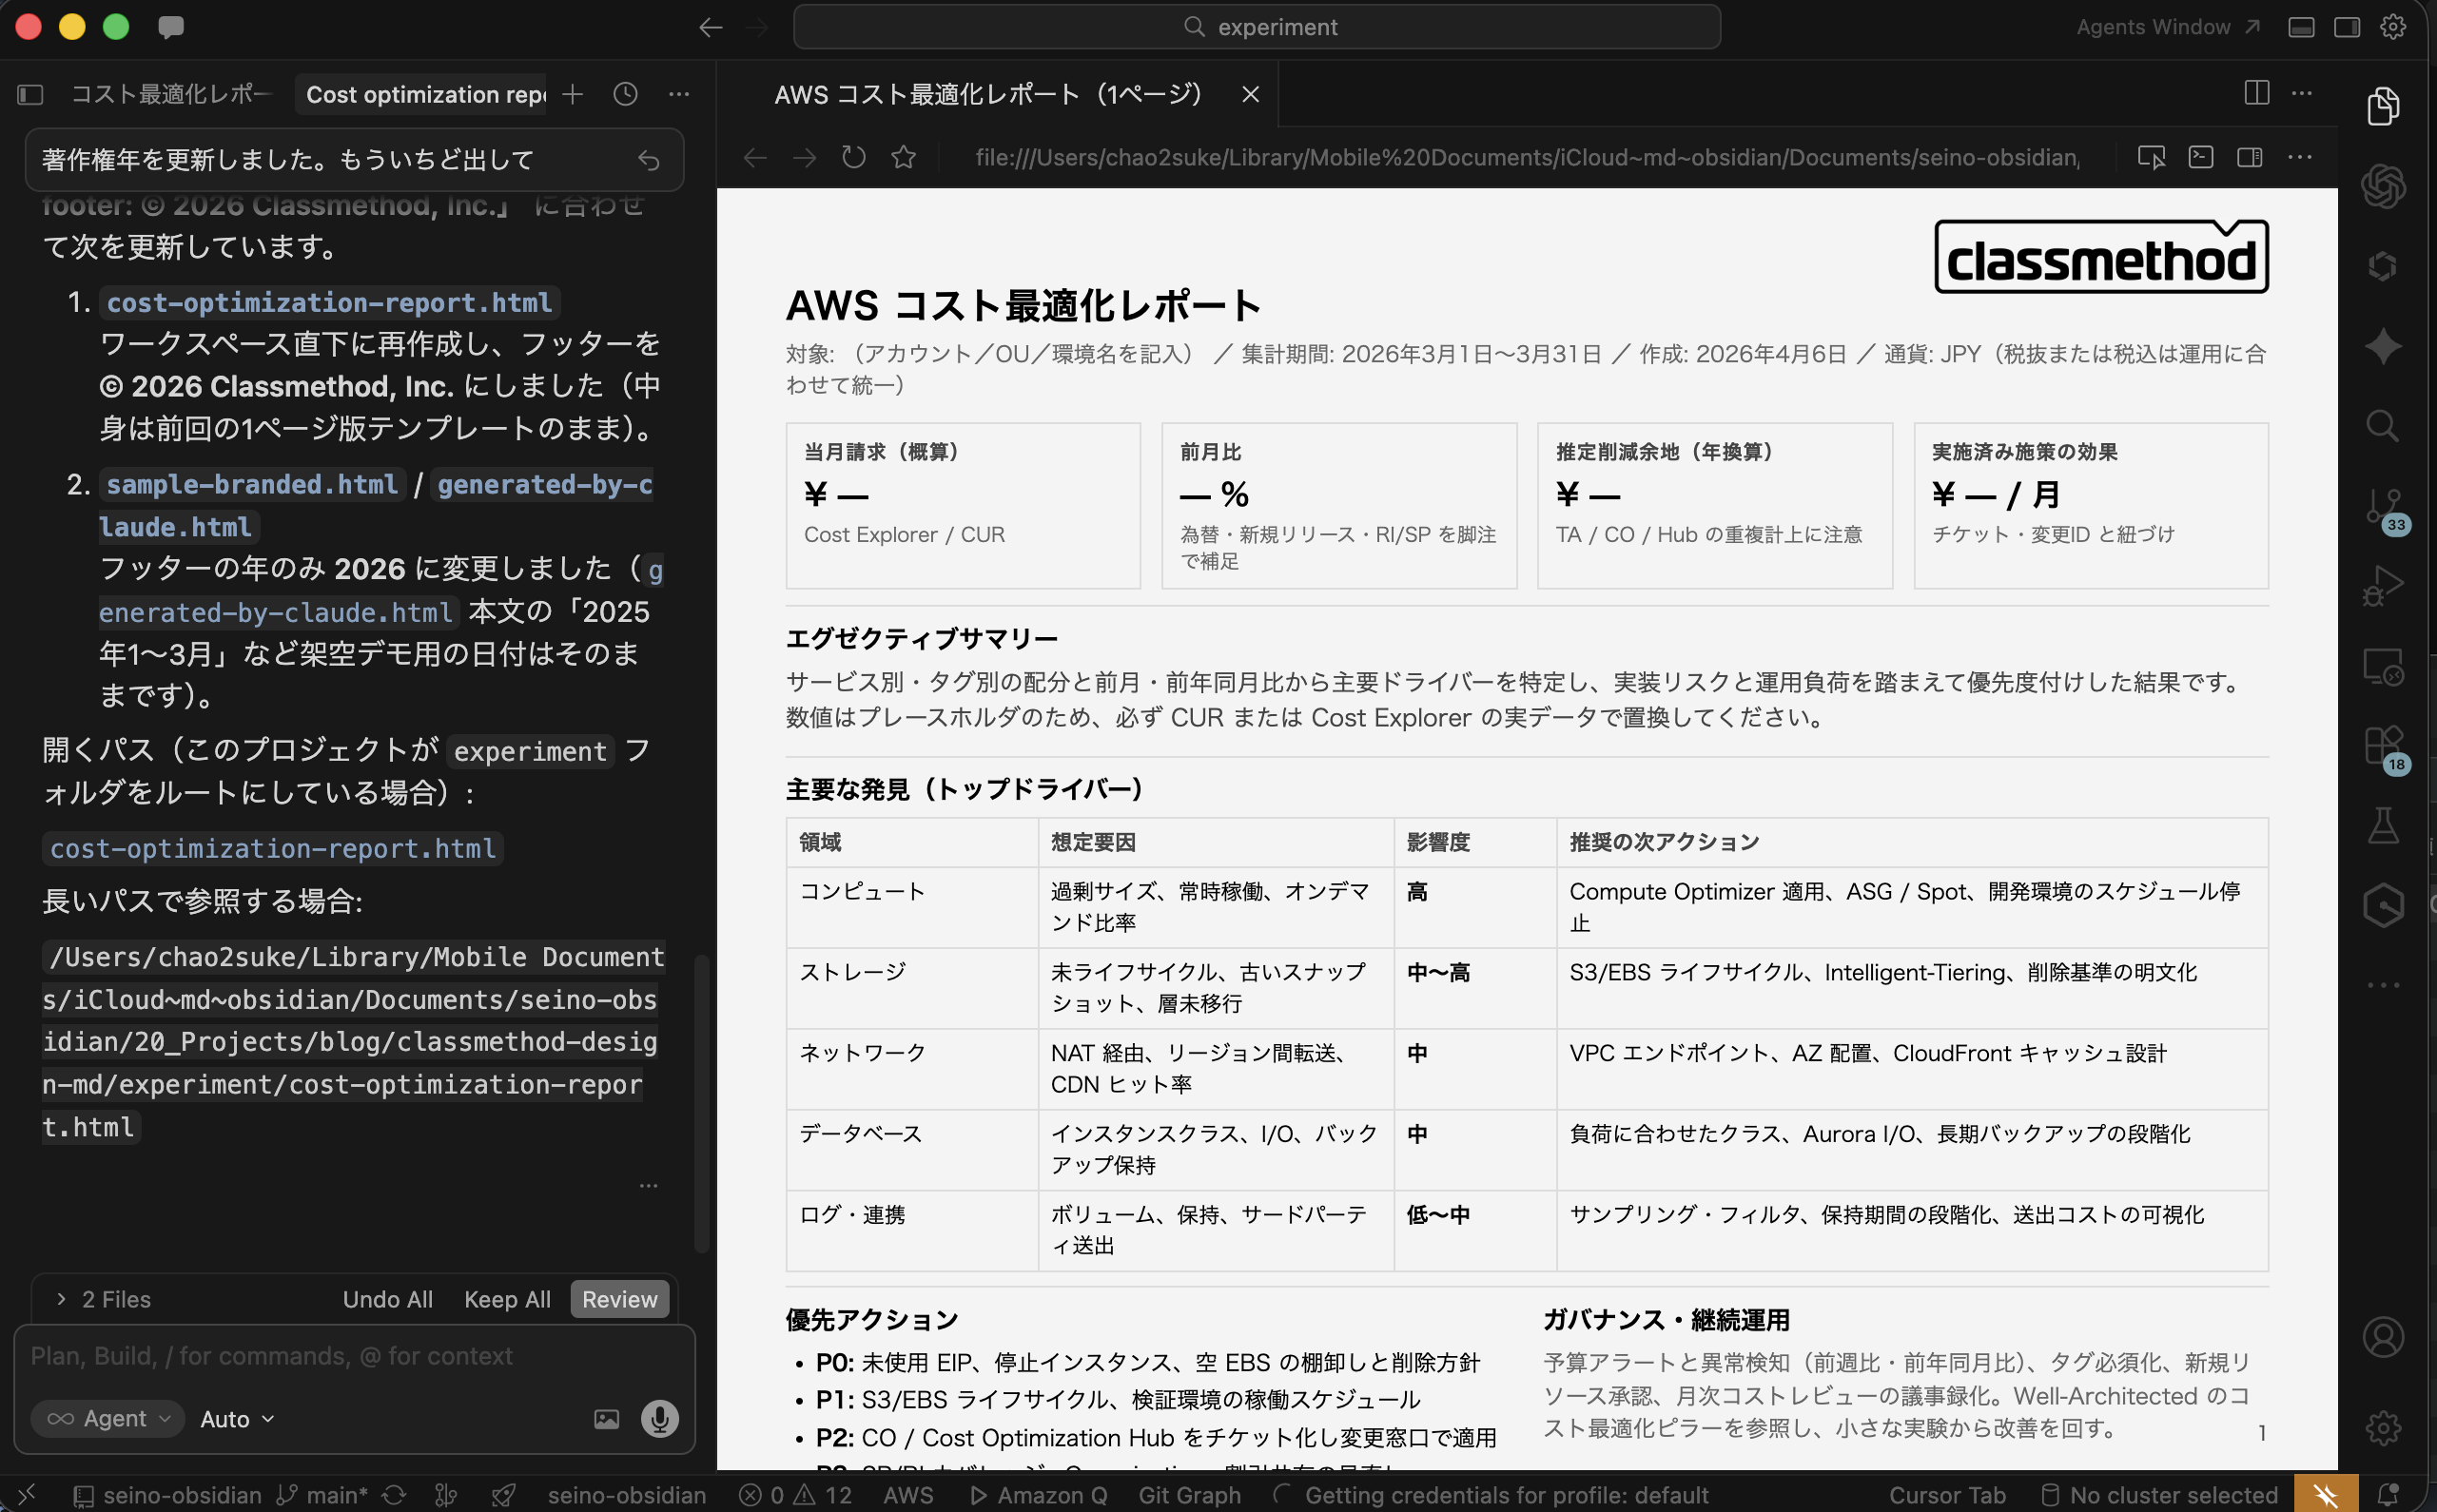Open the Testing flask icon in sidebar
The image size is (2437, 1512).
[x=2385, y=826]
